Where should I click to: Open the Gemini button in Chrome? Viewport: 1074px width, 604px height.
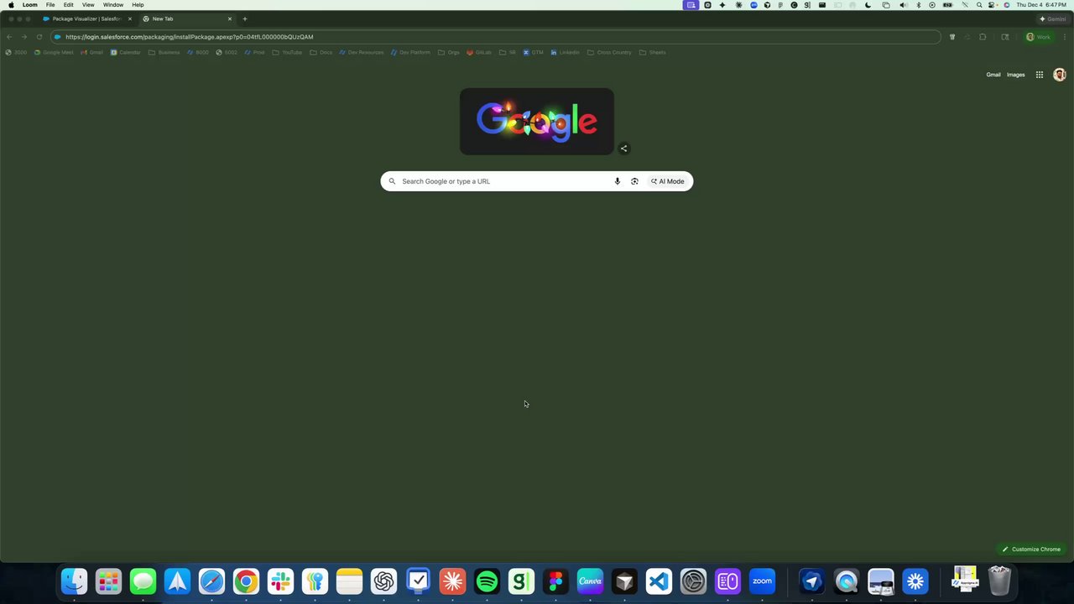tap(1053, 18)
